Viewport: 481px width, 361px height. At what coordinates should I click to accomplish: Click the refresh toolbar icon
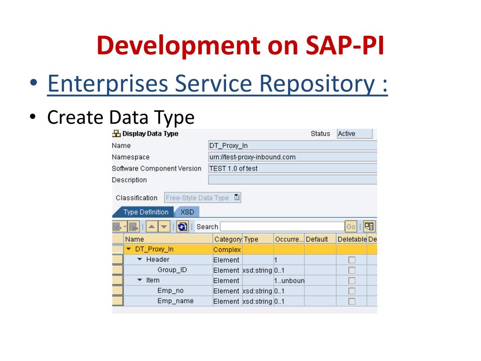point(182,227)
